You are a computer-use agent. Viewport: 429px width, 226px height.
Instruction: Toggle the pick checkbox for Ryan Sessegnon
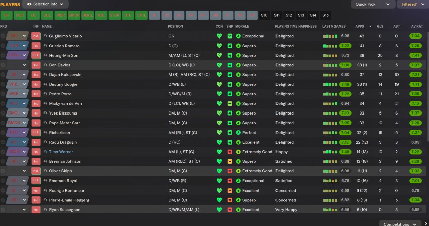[3, 210]
